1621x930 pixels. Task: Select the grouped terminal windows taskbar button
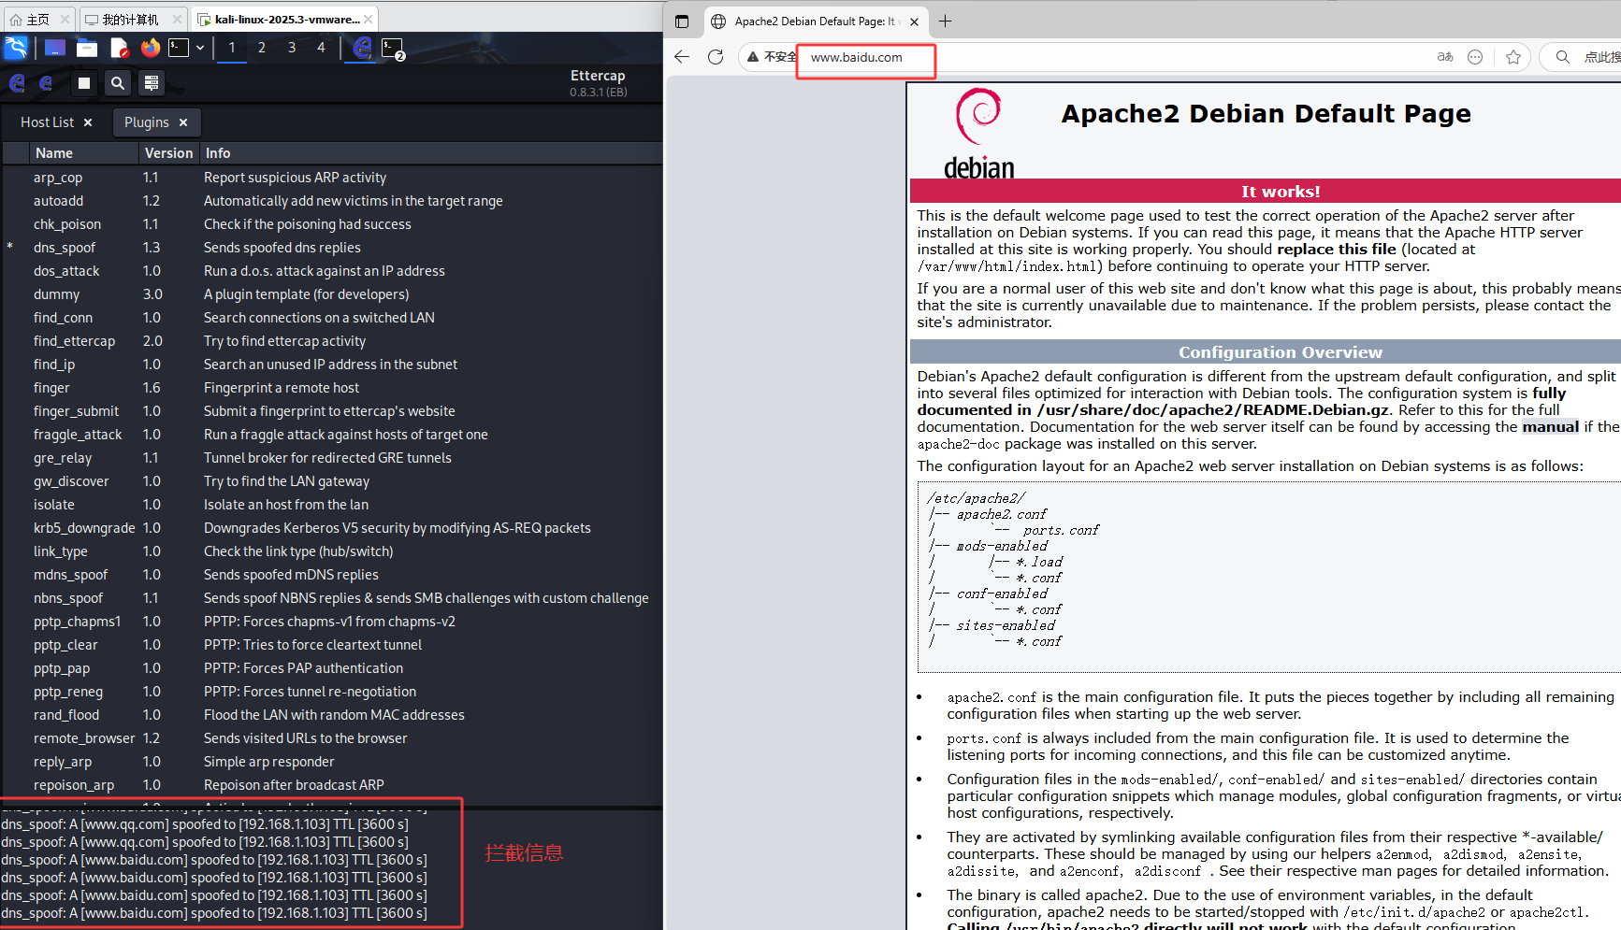pos(394,49)
